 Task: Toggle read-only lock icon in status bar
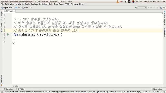point(161,92)
